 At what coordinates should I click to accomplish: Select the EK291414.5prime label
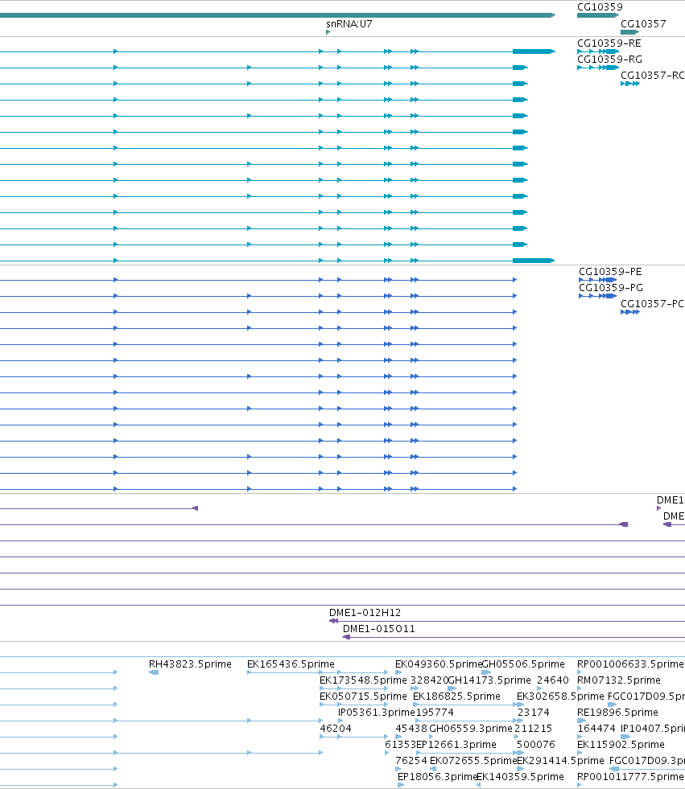point(560,761)
